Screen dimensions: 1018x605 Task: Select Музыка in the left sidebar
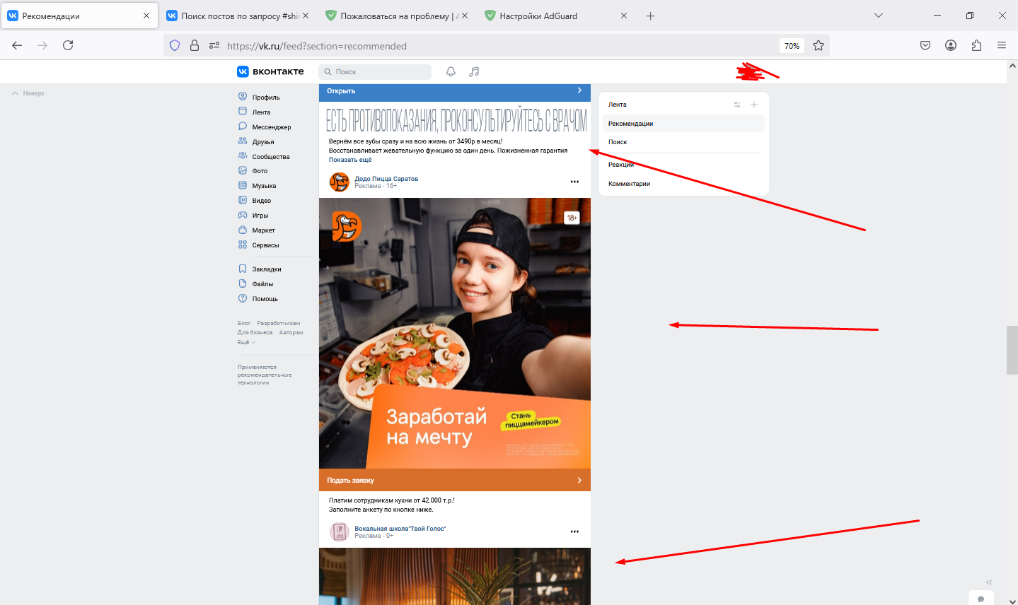(x=263, y=185)
